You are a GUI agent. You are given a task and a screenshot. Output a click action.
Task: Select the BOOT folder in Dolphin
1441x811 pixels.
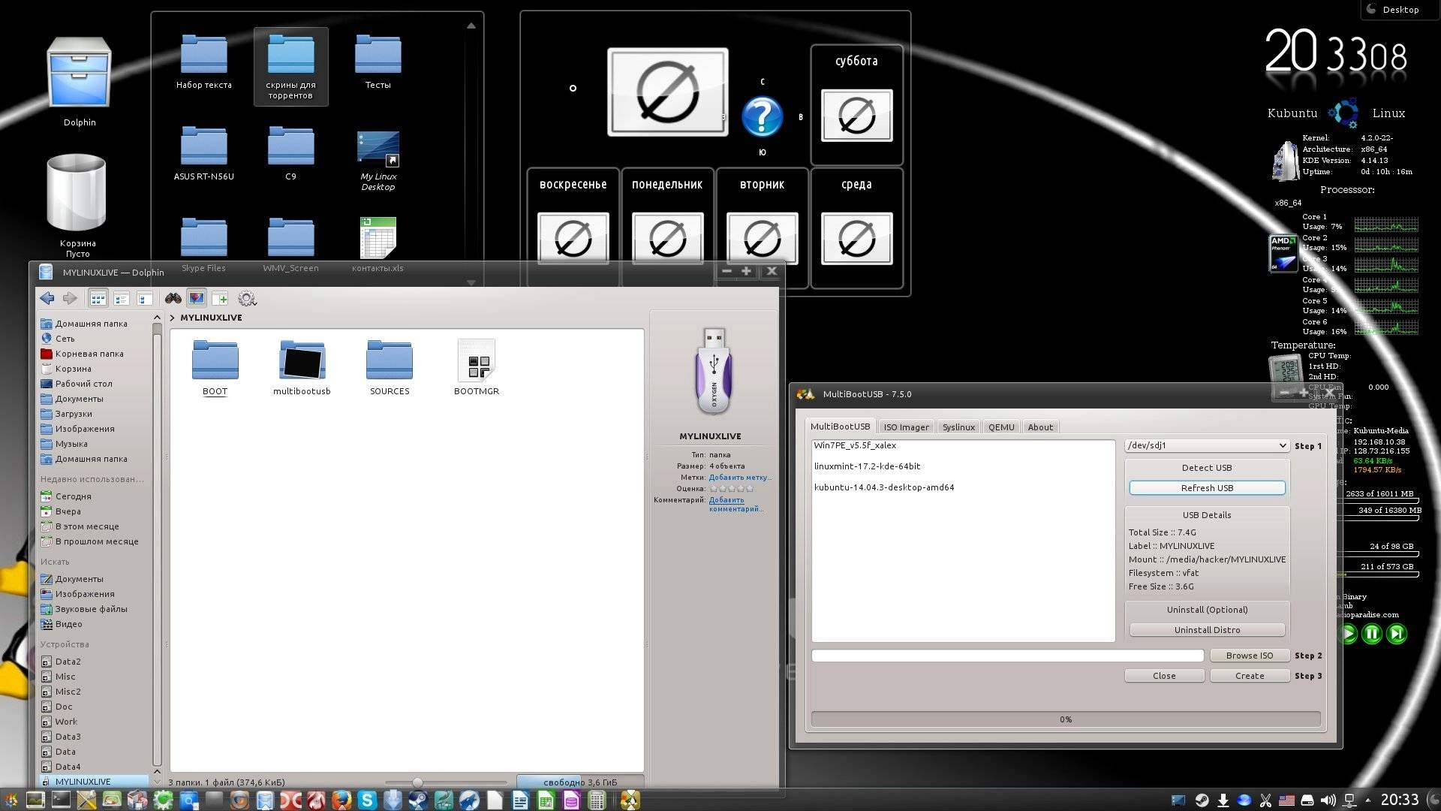(215, 367)
